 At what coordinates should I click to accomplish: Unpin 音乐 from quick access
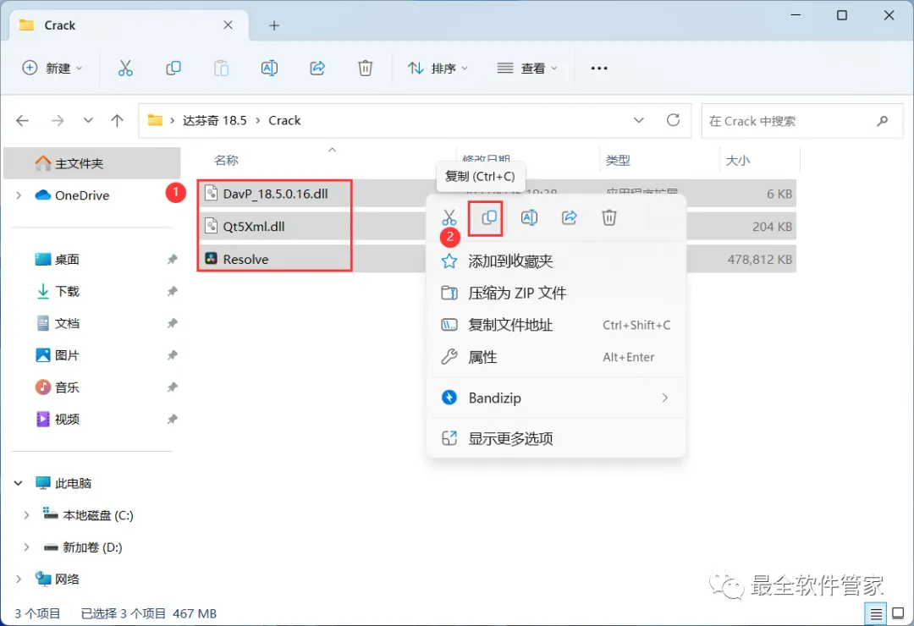pos(172,387)
